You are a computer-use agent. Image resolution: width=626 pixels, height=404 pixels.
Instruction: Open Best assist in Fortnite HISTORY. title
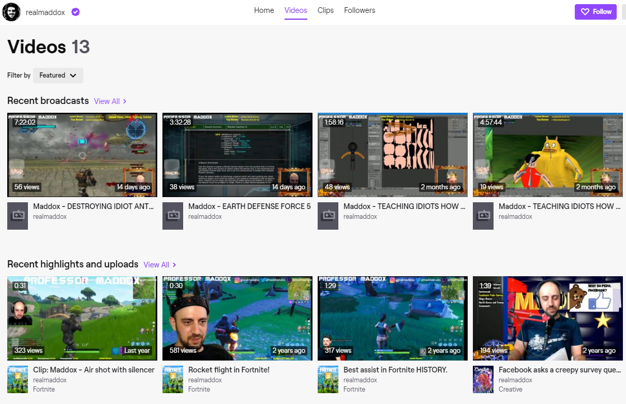395,370
